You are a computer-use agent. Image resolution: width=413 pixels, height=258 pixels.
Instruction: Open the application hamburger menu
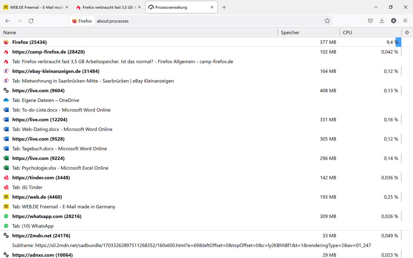pyautogui.click(x=405, y=21)
